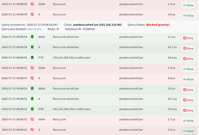
Task: Deny flurry.com.wired.lan AAAA query at 09:08:54
Action: tap(188, 38)
